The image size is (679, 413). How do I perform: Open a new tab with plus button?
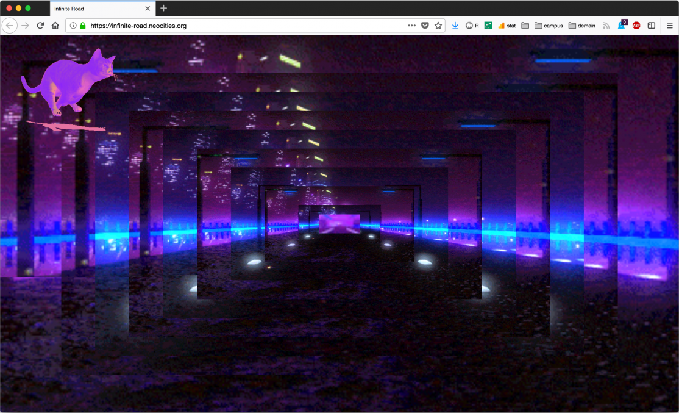pyautogui.click(x=163, y=9)
